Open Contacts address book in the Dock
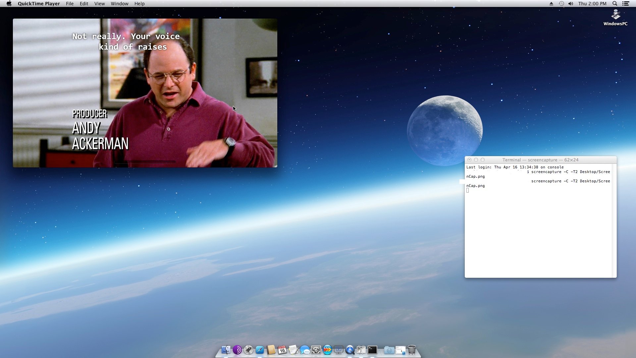The image size is (636, 358). [271, 350]
